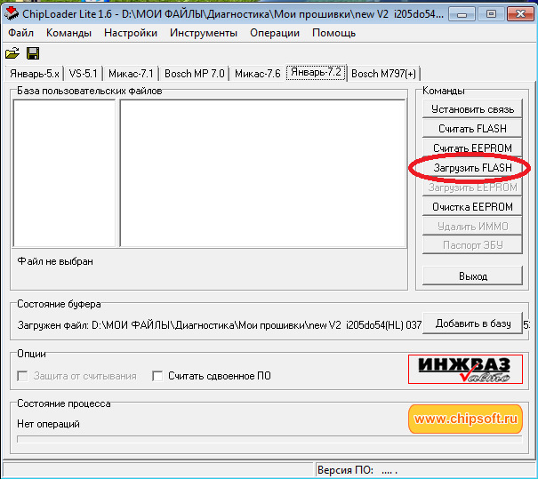Switch to the Январь-5.x tab
The image size is (538, 479).
coord(35,74)
